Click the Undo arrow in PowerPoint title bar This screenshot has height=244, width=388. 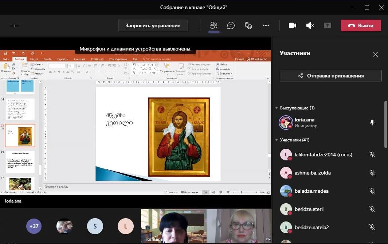(14, 53)
